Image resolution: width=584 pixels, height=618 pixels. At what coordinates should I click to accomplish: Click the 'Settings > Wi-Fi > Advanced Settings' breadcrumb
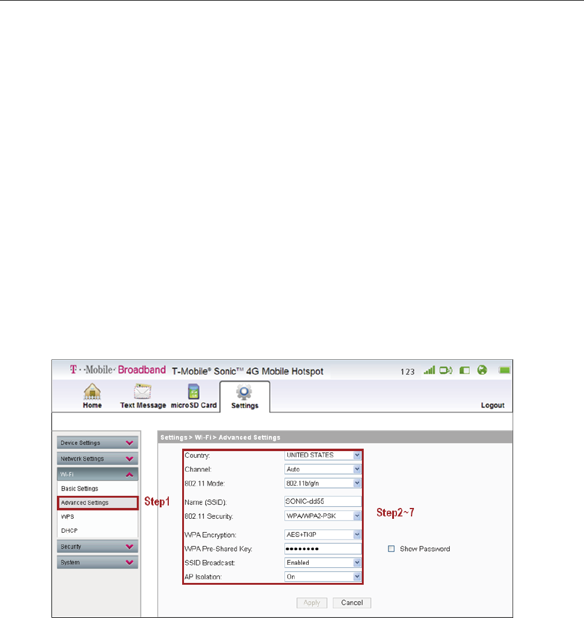pos(220,437)
